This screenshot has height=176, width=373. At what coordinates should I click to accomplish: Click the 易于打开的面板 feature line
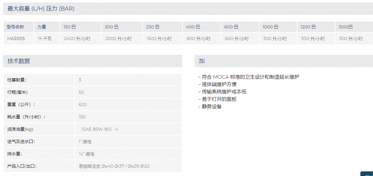217,99
